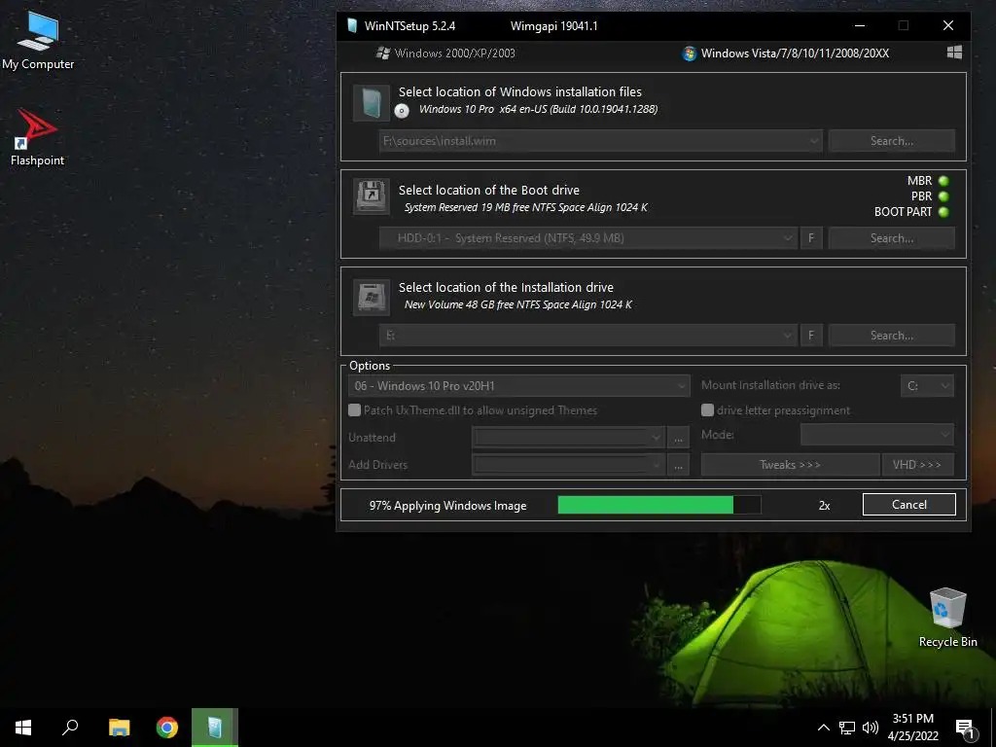
Task: Open My Computer desktop icon
Action: [x=38, y=41]
